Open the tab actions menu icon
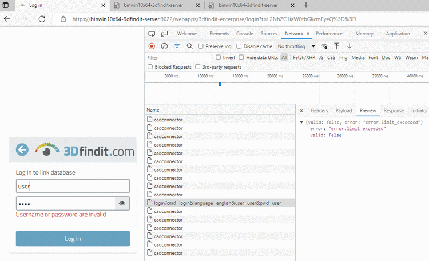This screenshot has height=261, width=429. (x=6, y=5)
